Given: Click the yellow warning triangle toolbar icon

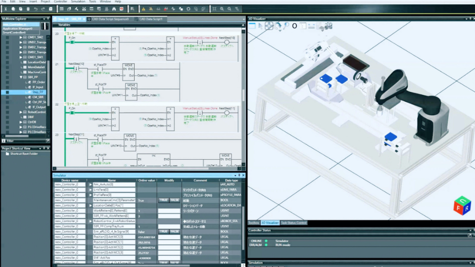Looking at the screenshot, I should click(143, 9).
